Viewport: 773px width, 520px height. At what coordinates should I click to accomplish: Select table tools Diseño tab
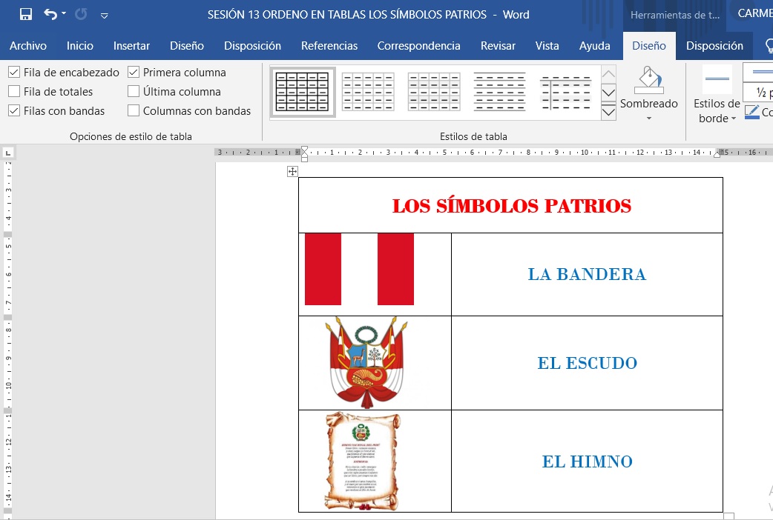[649, 46]
